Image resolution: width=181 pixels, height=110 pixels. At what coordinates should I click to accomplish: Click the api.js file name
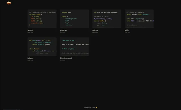[x=126, y=30]
